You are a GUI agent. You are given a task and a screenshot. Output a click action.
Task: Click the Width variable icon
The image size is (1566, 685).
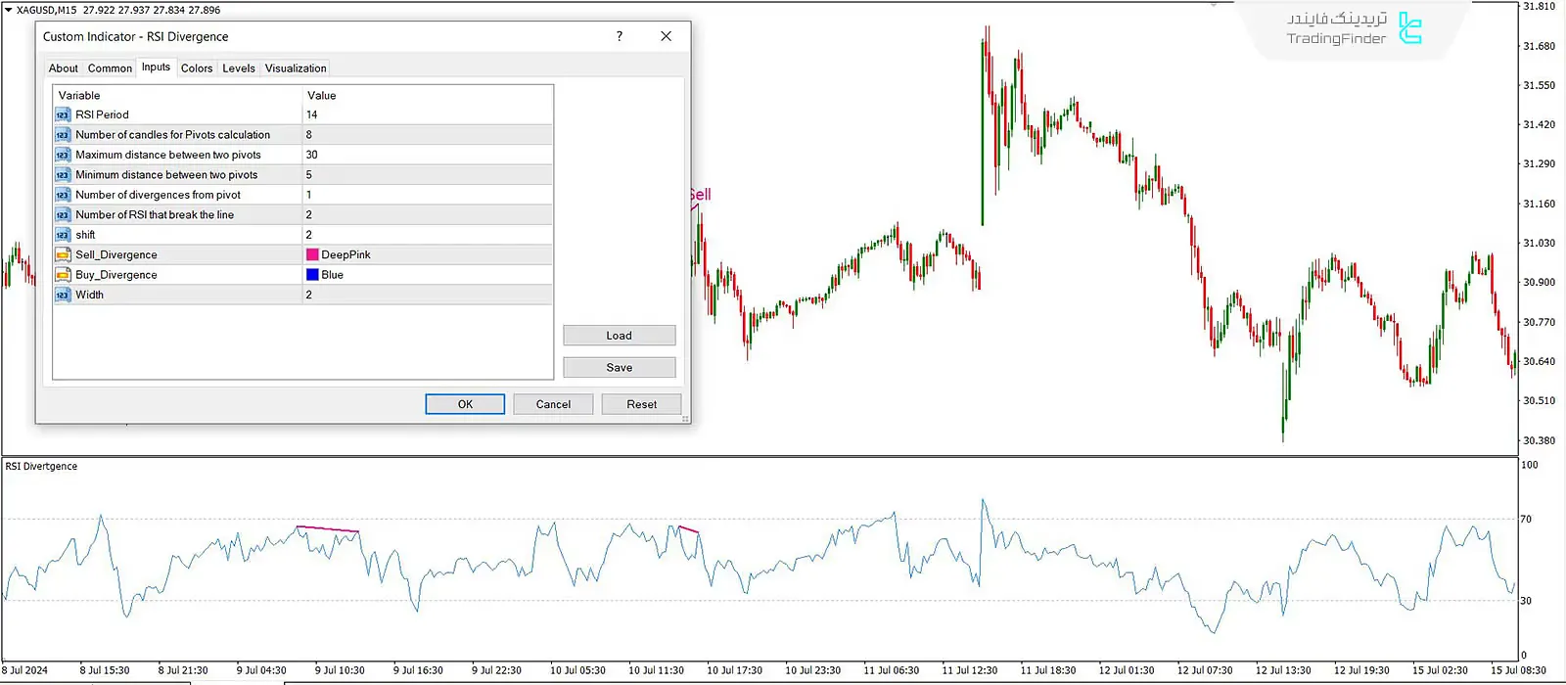[x=63, y=295]
